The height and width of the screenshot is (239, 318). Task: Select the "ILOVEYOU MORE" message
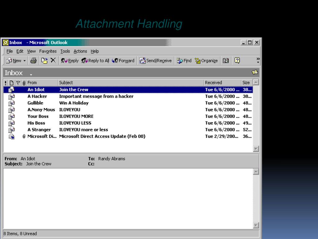(128, 116)
